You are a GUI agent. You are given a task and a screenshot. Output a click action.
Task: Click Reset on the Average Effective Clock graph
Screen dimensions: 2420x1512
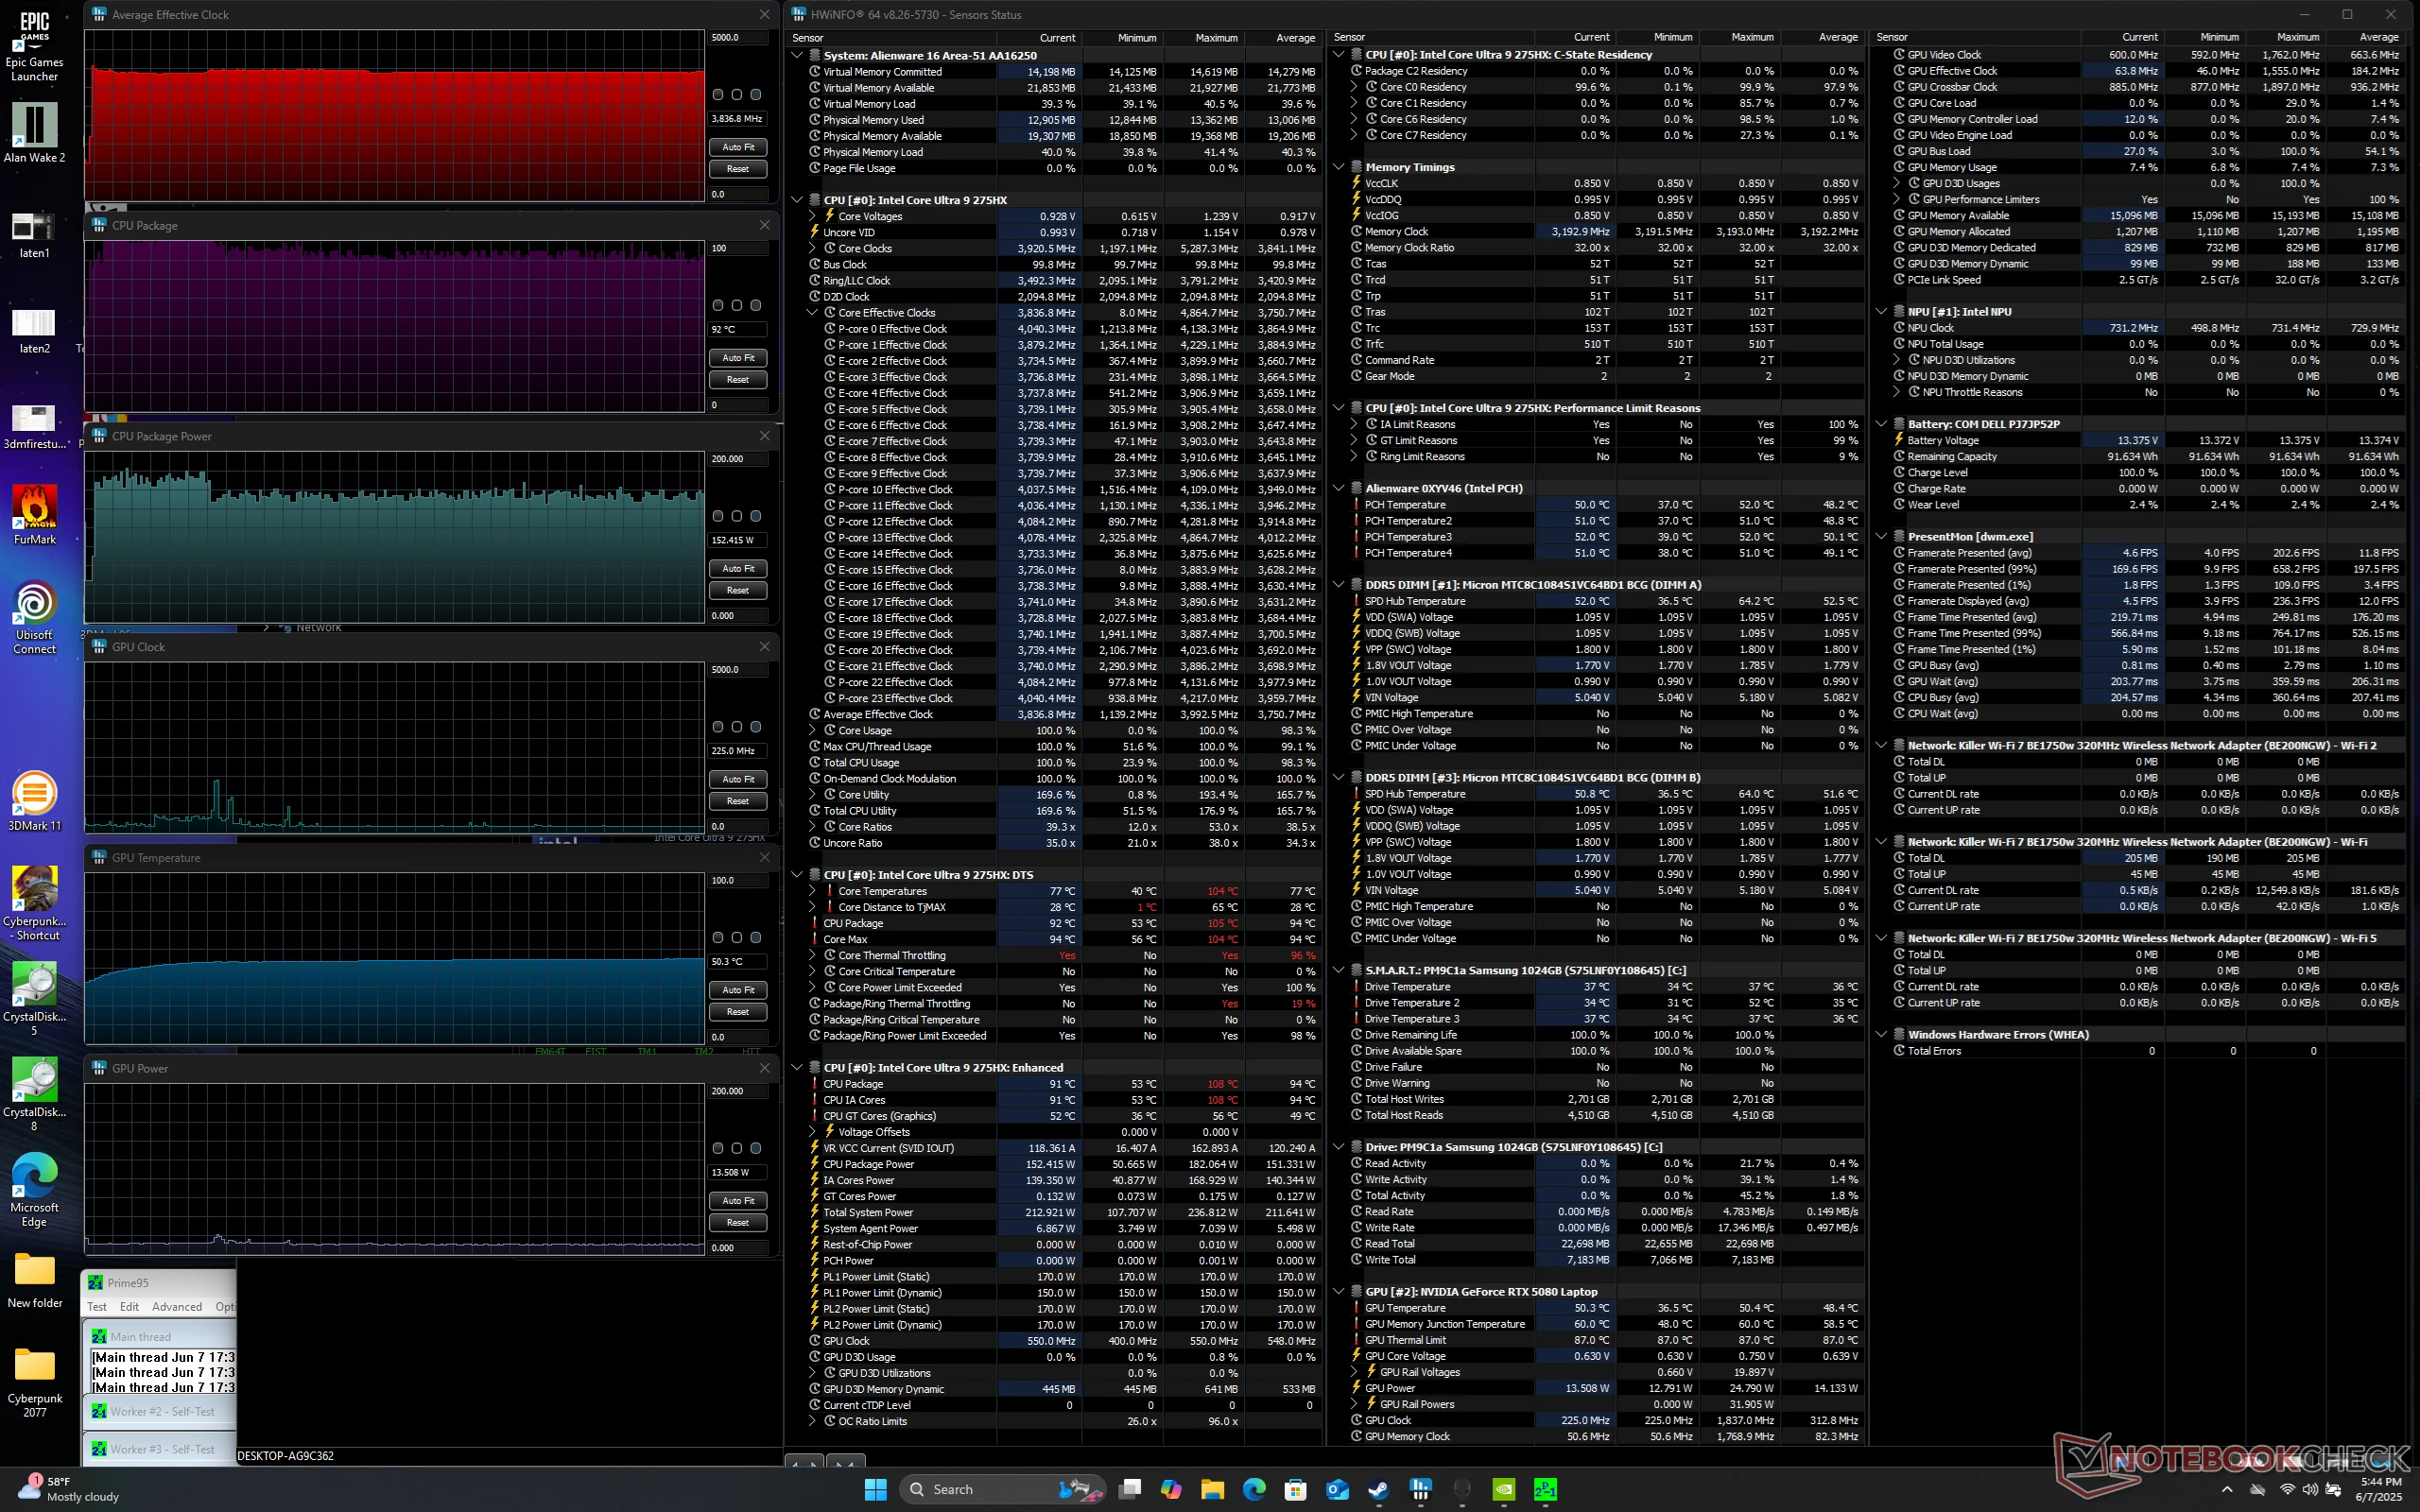click(737, 169)
